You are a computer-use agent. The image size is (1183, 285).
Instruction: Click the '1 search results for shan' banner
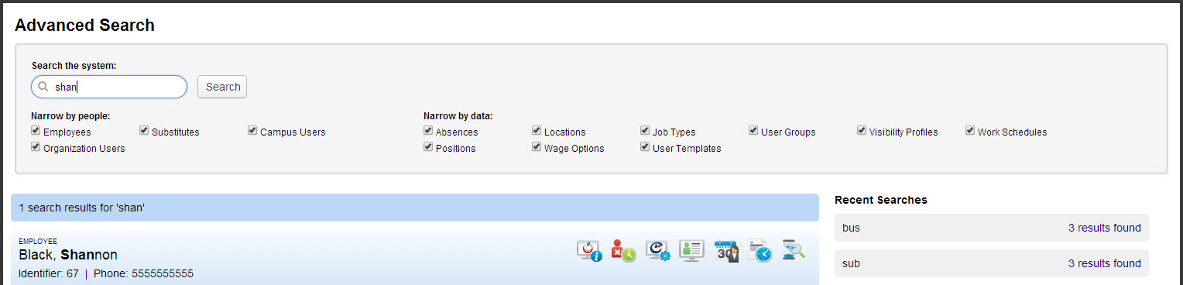[x=415, y=208]
